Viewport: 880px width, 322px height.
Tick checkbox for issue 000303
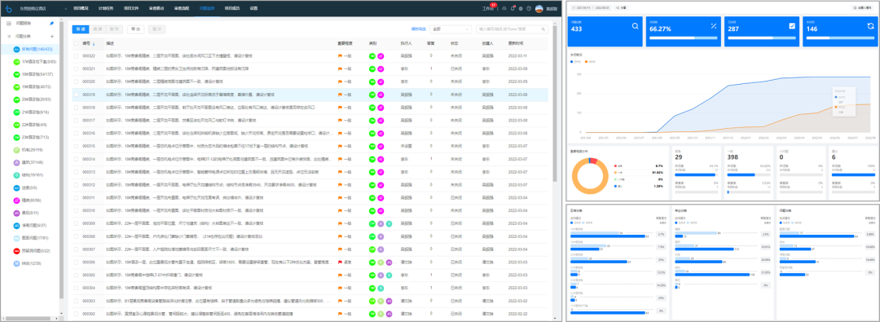tap(77, 301)
